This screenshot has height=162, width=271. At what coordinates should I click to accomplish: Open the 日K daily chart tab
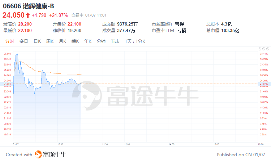click(x=37, y=41)
